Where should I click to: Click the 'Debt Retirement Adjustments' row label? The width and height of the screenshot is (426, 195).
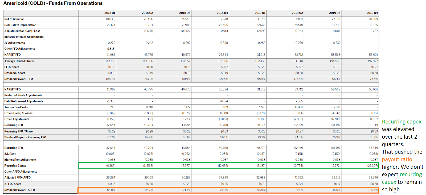(x=24, y=101)
